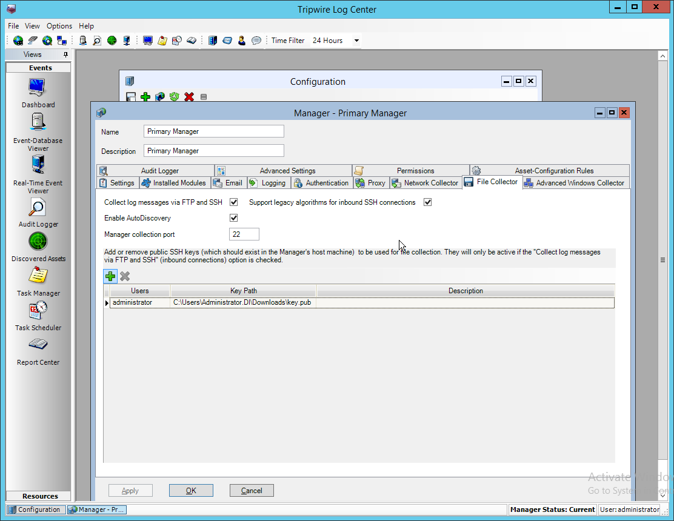The width and height of the screenshot is (674, 521).
Task: Click the Users column header
Action: point(139,291)
